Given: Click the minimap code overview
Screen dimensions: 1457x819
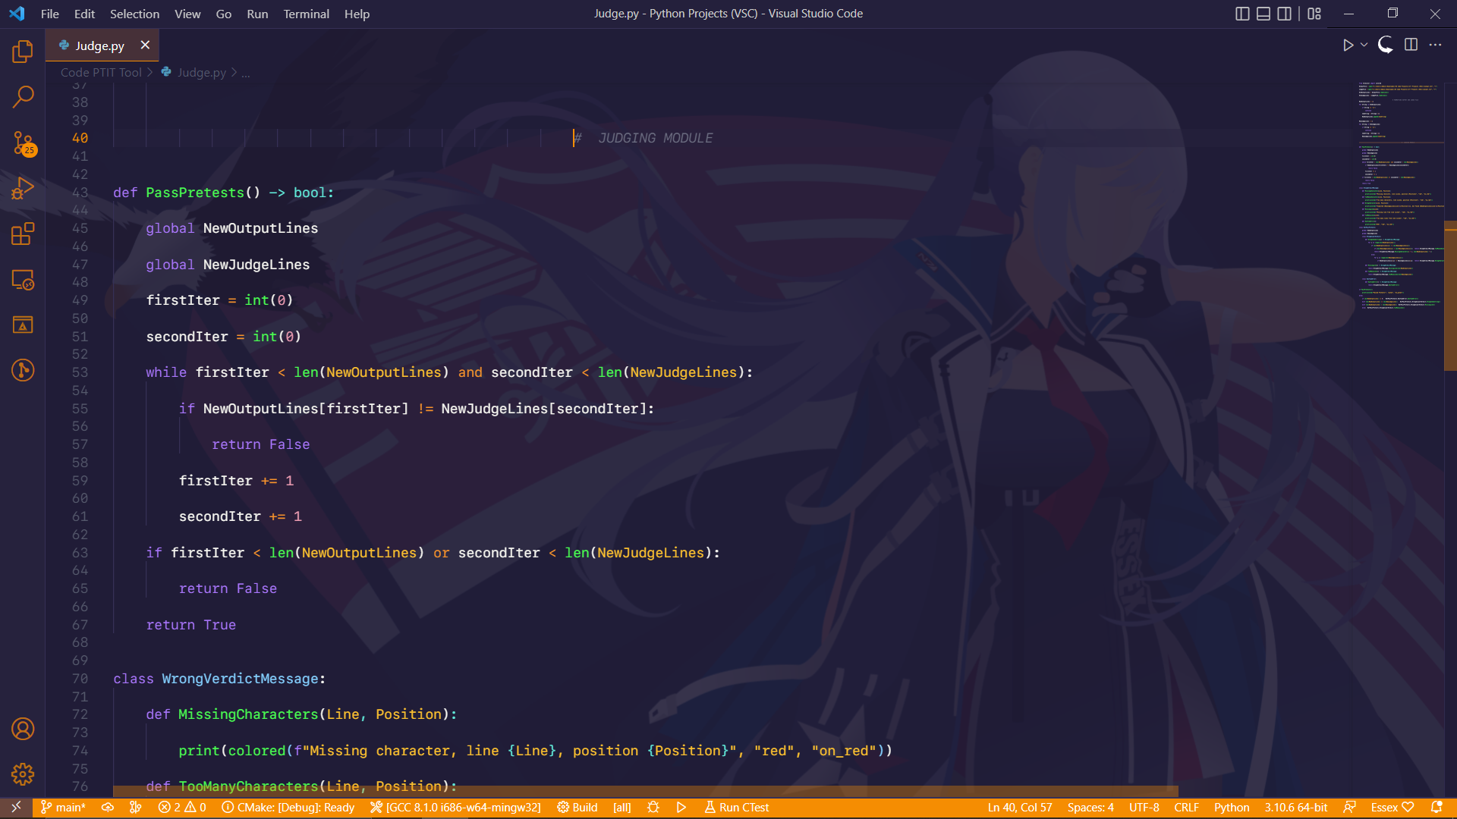Looking at the screenshot, I should (x=1398, y=197).
